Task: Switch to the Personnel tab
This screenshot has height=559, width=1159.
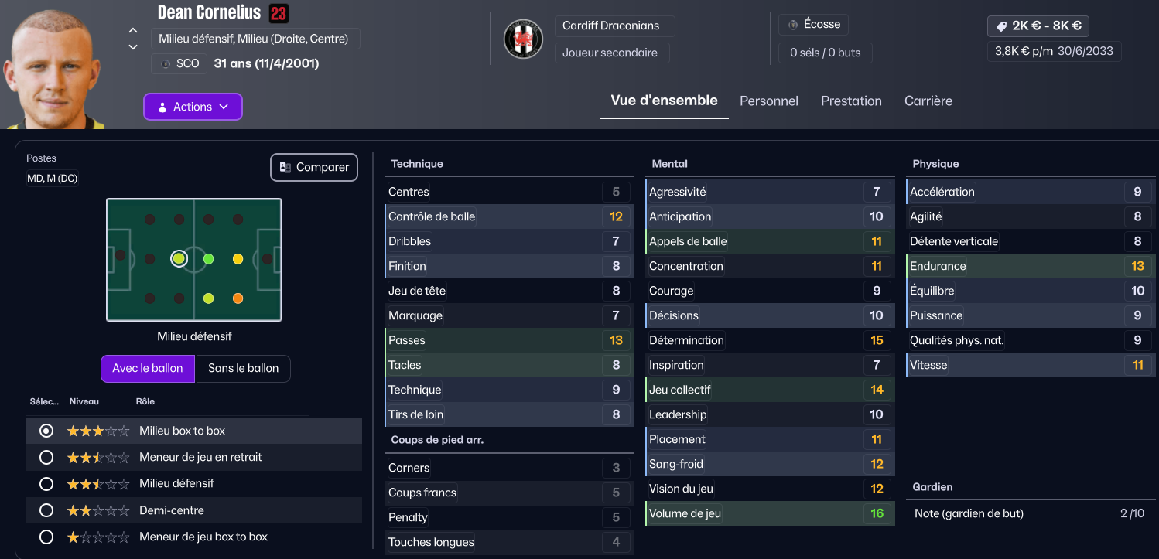Action: pos(769,101)
